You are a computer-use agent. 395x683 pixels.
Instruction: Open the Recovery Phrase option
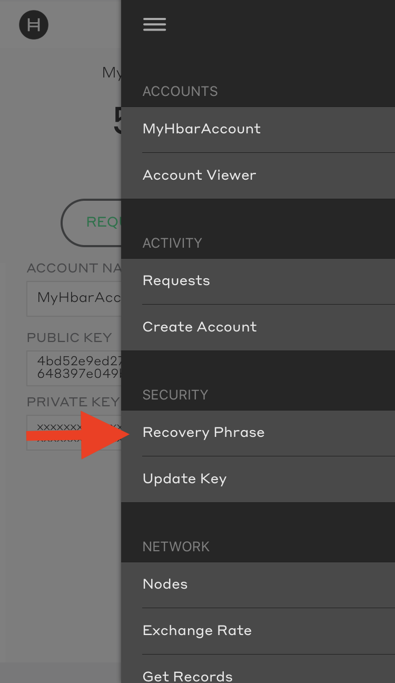click(x=204, y=433)
